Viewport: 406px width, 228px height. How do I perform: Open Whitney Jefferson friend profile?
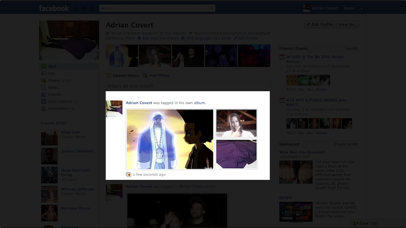pyautogui.click(x=78, y=189)
